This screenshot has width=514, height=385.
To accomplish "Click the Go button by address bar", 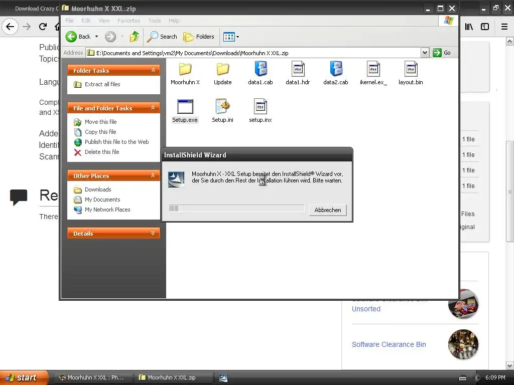I will point(442,53).
